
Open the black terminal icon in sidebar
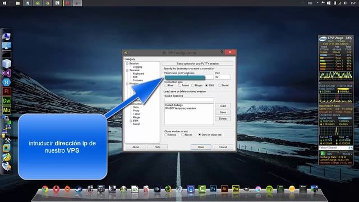click(6, 54)
